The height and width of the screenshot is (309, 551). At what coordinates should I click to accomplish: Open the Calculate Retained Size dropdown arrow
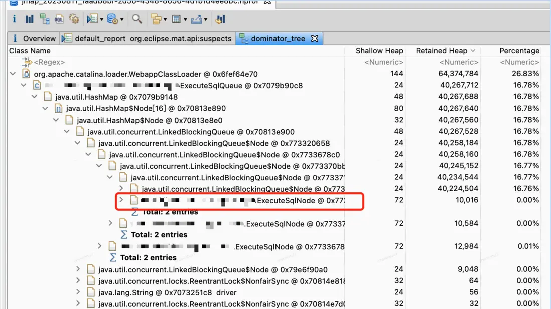[x=185, y=20]
